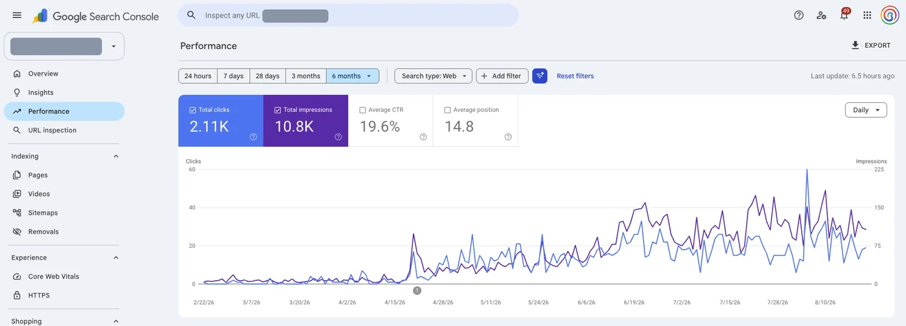Uncheck the Total clicks checkbox
Image resolution: width=906 pixels, height=326 pixels.
coord(193,110)
